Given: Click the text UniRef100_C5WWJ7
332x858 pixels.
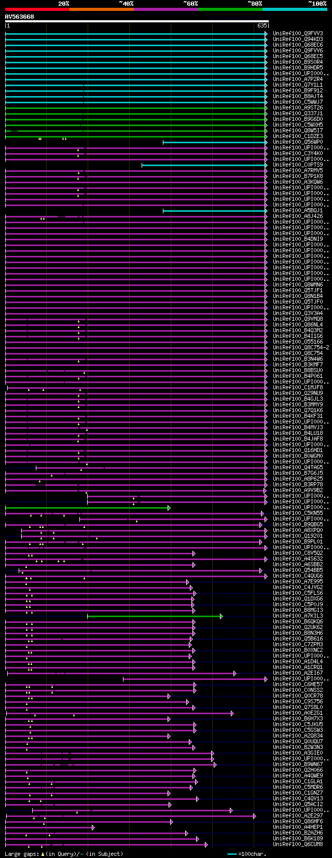Looking at the screenshot, I should click(x=298, y=102).
